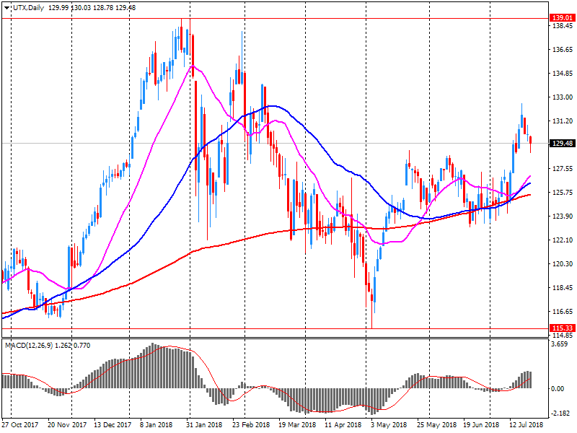Click the MACD(12,26,9) indicator label

point(29,346)
